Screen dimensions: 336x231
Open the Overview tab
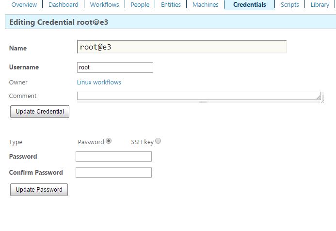pyautogui.click(x=24, y=4)
